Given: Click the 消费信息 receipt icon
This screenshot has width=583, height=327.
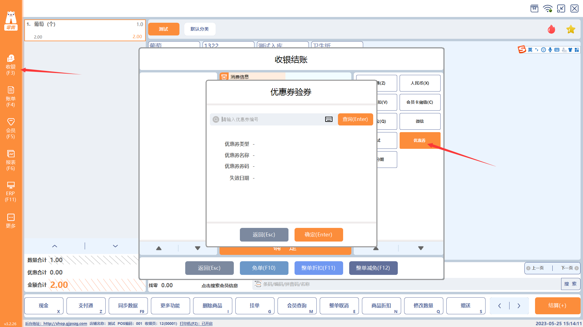Looking at the screenshot, I should [224, 77].
